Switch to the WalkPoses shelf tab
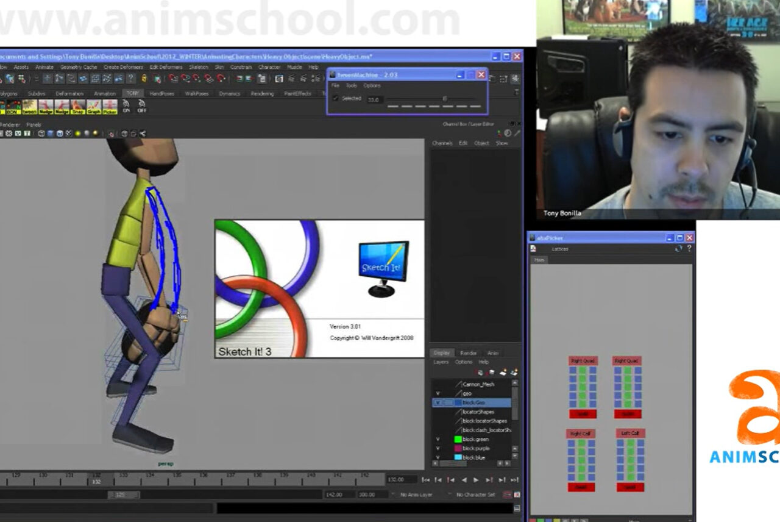Image resolution: width=780 pixels, height=522 pixels. (196, 93)
